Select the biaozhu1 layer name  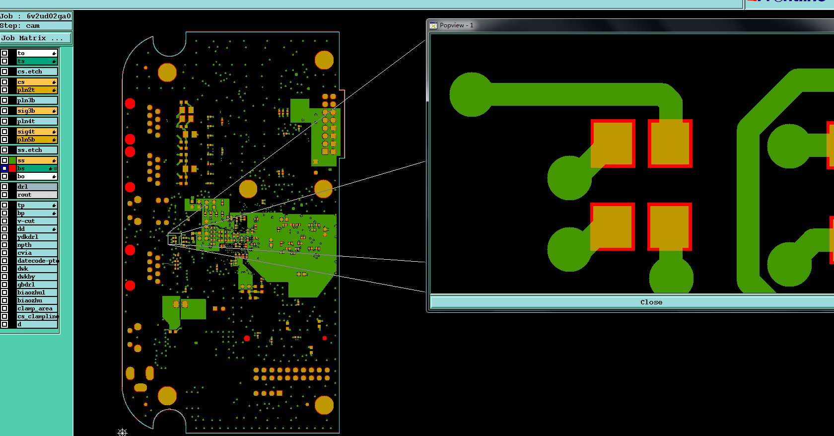click(x=37, y=292)
